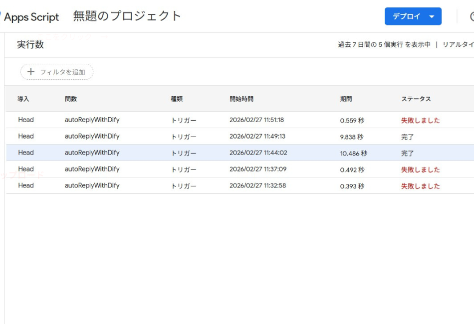
Task: Click the 失敗しました status in the 11:37:09 row
Action: click(420, 170)
